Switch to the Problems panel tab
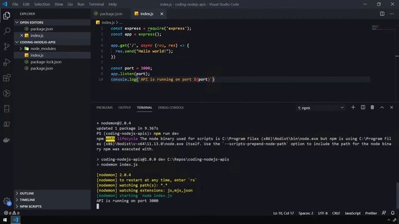The image size is (399, 224). pos(104,108)
